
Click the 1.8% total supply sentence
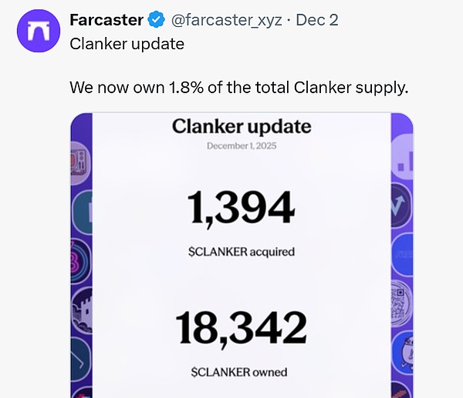[x=238, y=87]
